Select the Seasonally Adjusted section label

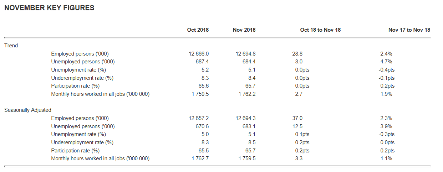[28, 110]
